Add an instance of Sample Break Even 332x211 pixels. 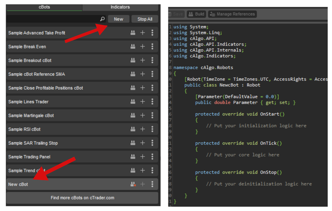coord(143,47)
